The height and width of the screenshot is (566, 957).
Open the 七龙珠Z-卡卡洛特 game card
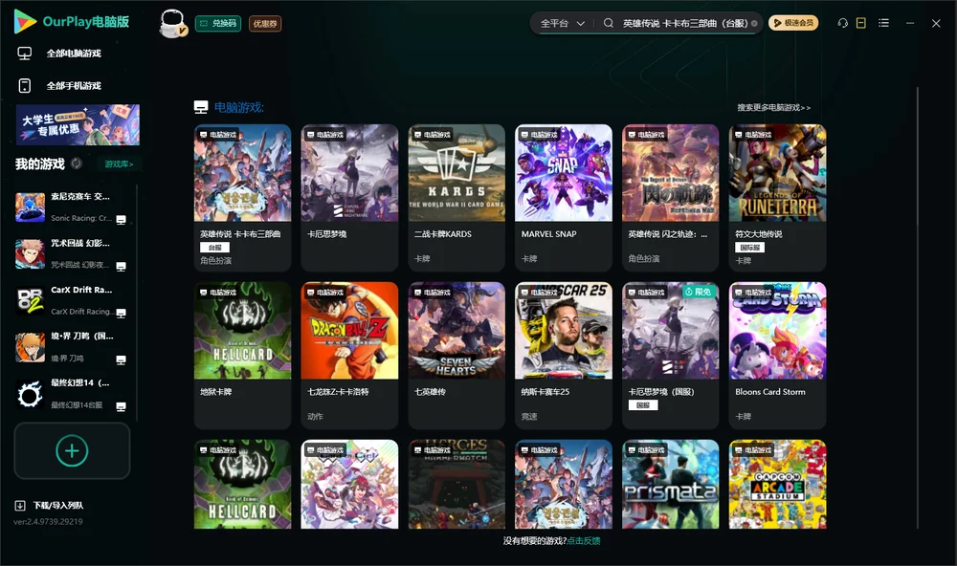coord(349,355)
